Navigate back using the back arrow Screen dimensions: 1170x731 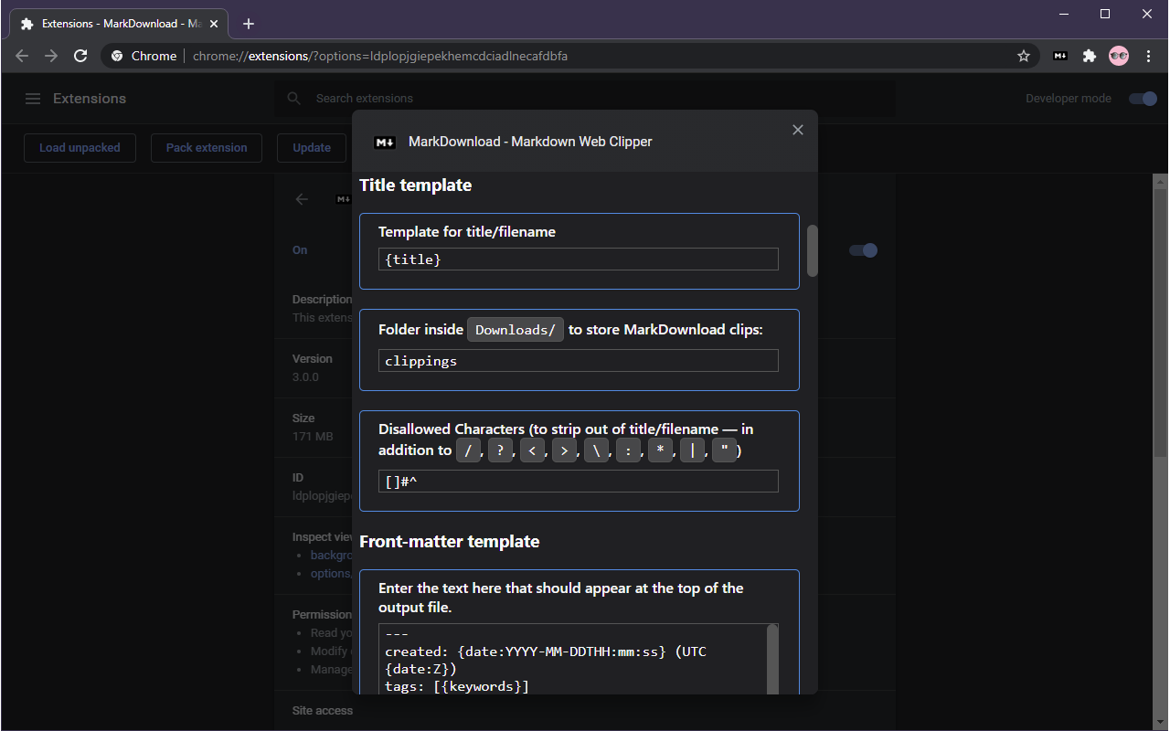(x=21, y=56)
